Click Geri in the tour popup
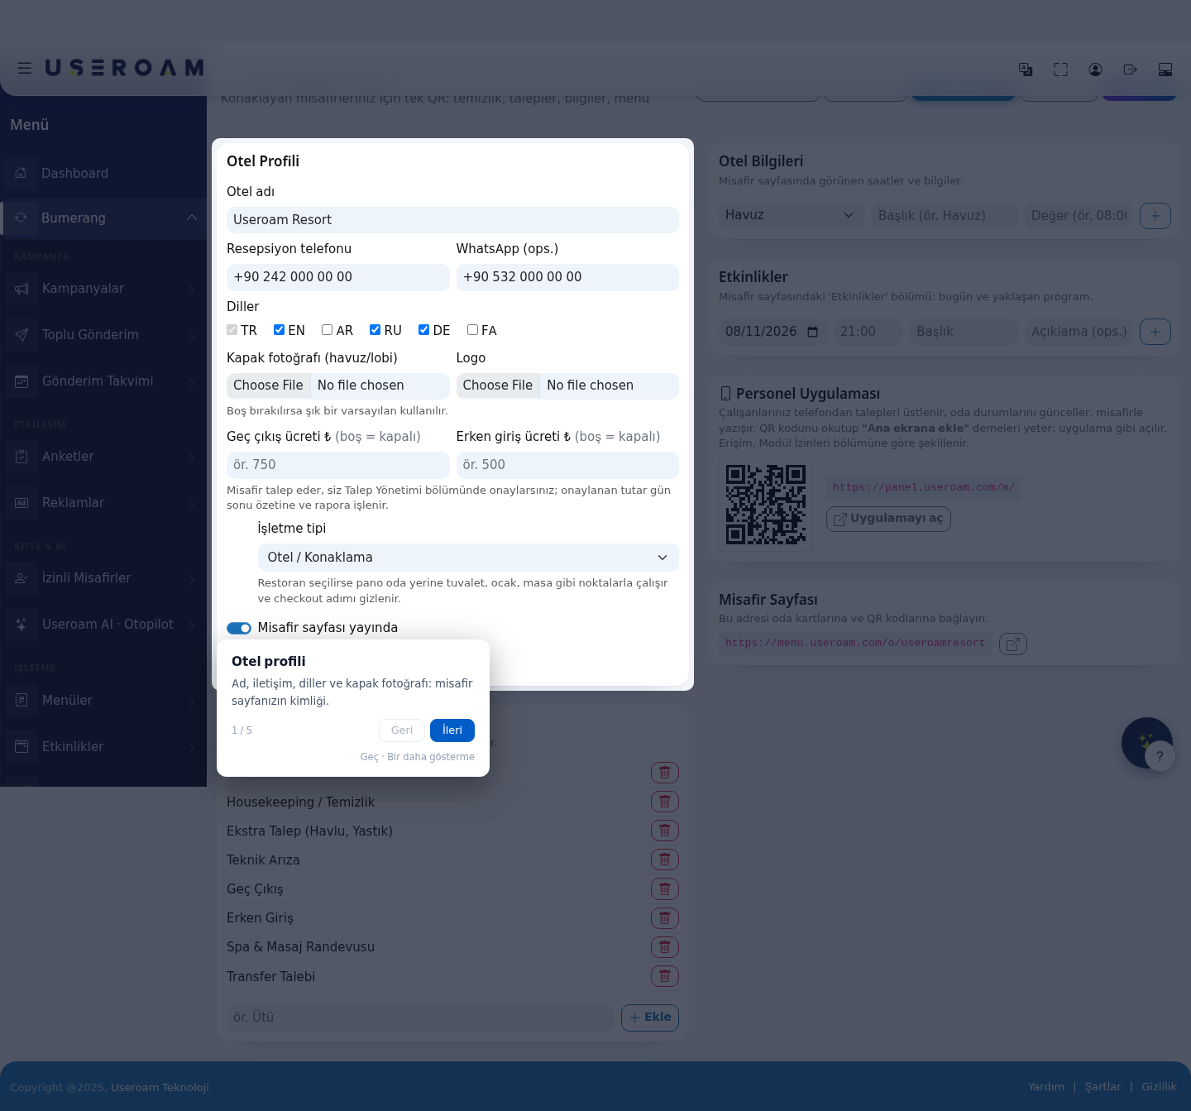1191x1111 pixels. tap(402, 730)
